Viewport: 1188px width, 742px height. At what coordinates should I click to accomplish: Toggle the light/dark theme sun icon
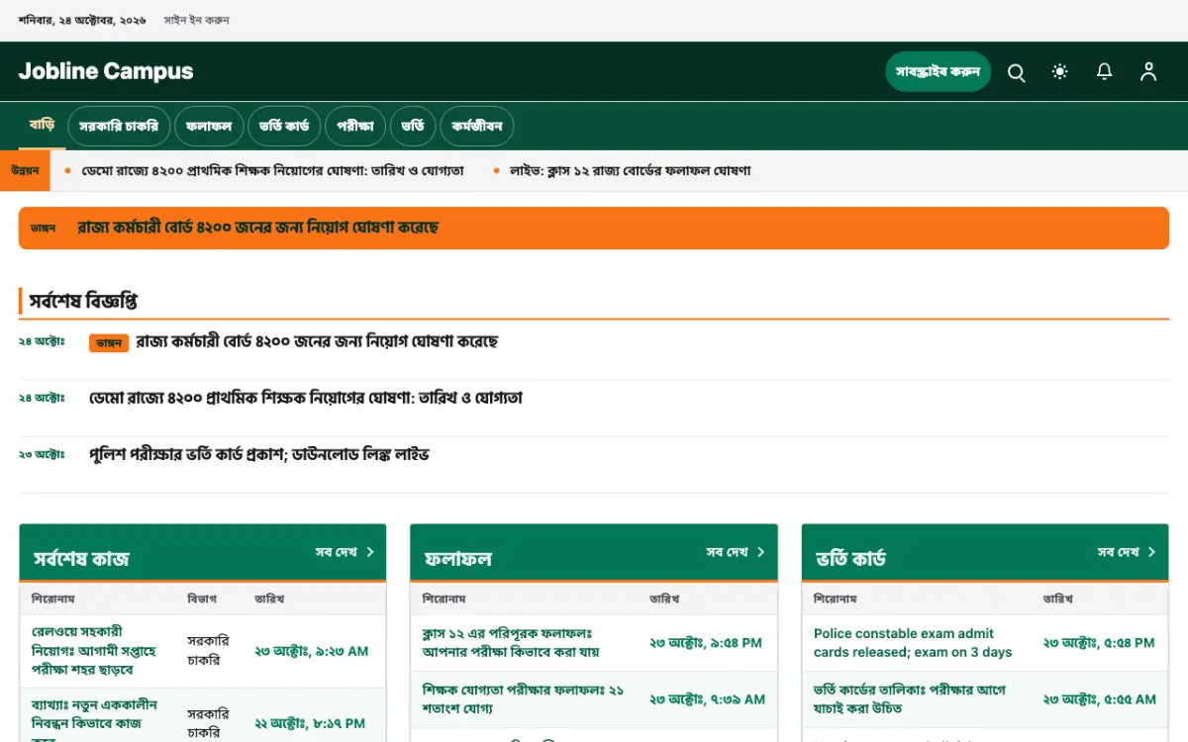tap(1060, 72)
